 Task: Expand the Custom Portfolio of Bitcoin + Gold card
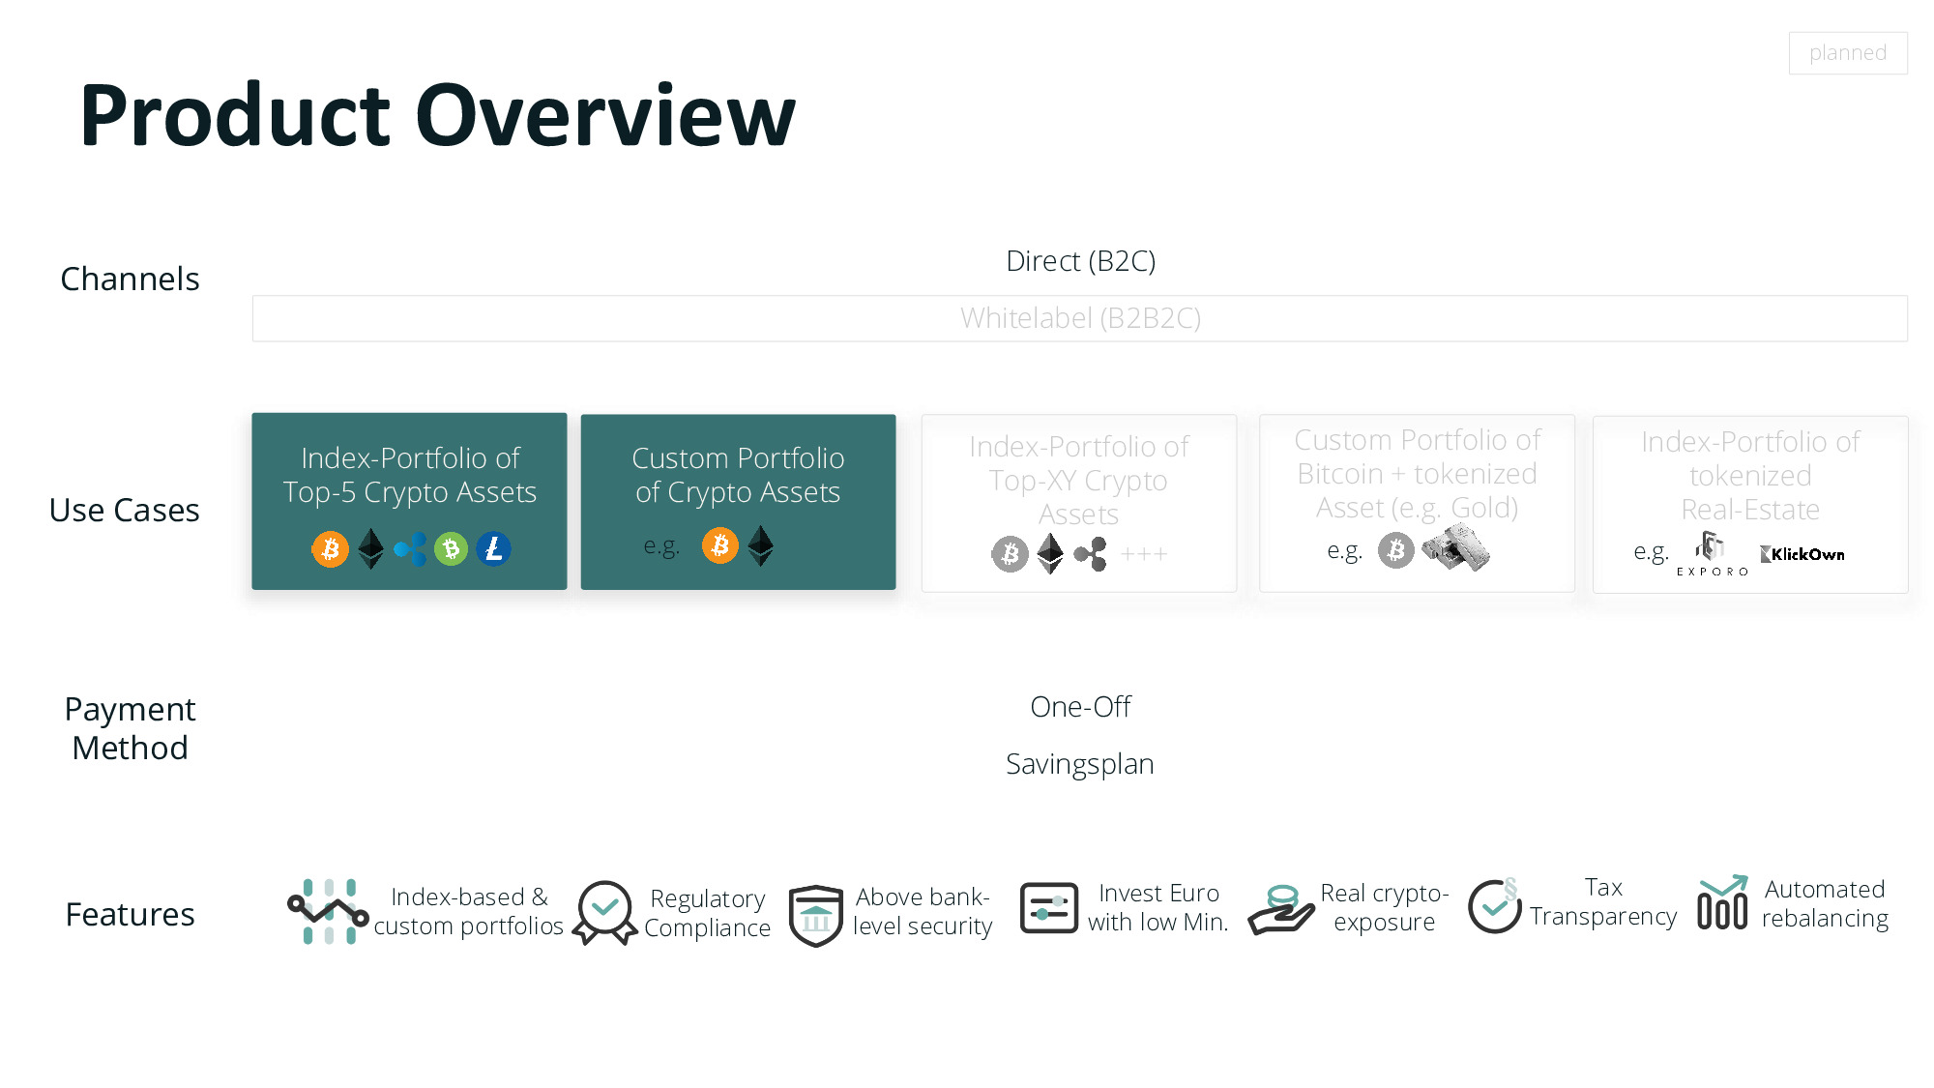(1416, 502)
